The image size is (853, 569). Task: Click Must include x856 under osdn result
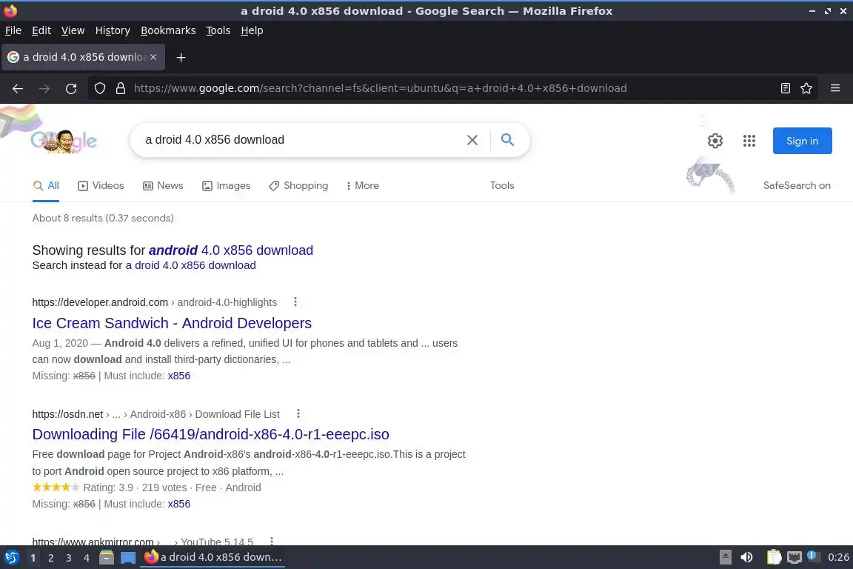pyautogui.click(x=179, y=505)
